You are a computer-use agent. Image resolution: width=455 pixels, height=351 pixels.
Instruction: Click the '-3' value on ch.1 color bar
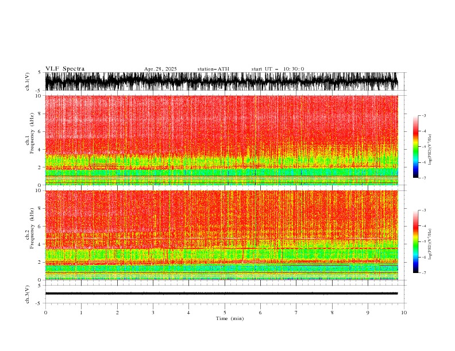(x=423, y=115)
